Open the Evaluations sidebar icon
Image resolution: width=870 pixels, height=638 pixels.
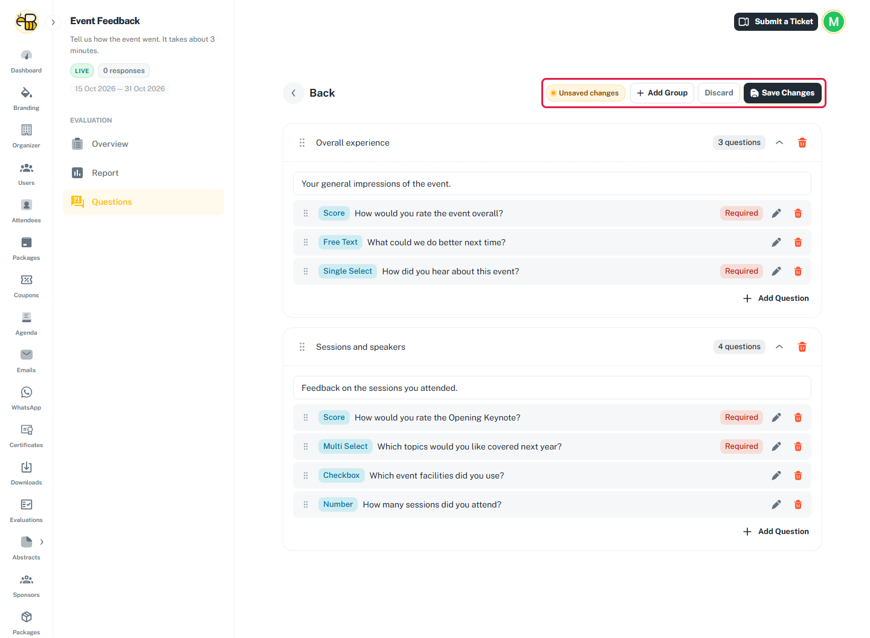[27, 511]
